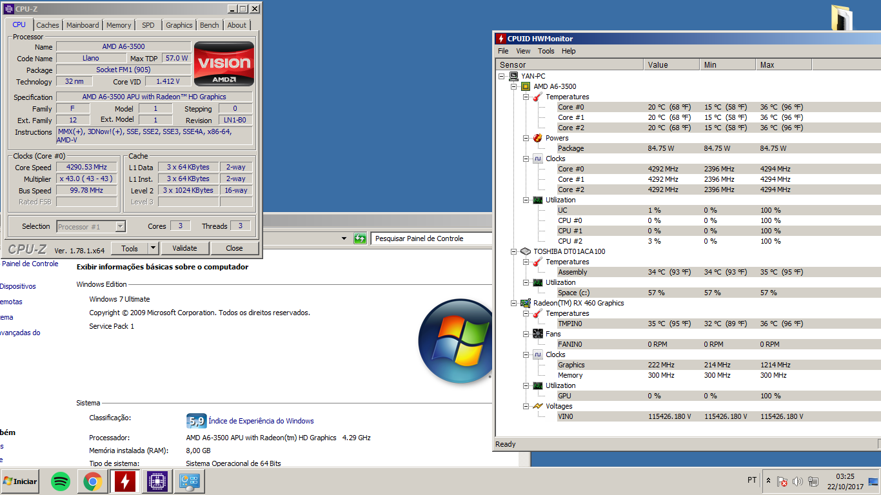Select the SPD tab
881x495 pixels.
[x=148, y=25]
